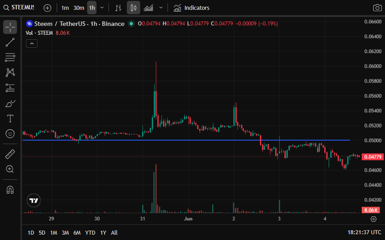Open the Fibonacci retracement tools
This screenshot has height=240, width=385.
(x=10, y=58)
